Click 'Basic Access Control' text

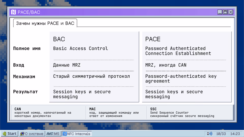(81, 48)
